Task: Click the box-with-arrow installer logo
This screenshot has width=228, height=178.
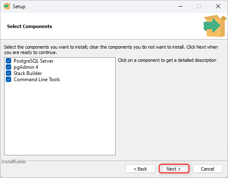Action: [215, 26]
